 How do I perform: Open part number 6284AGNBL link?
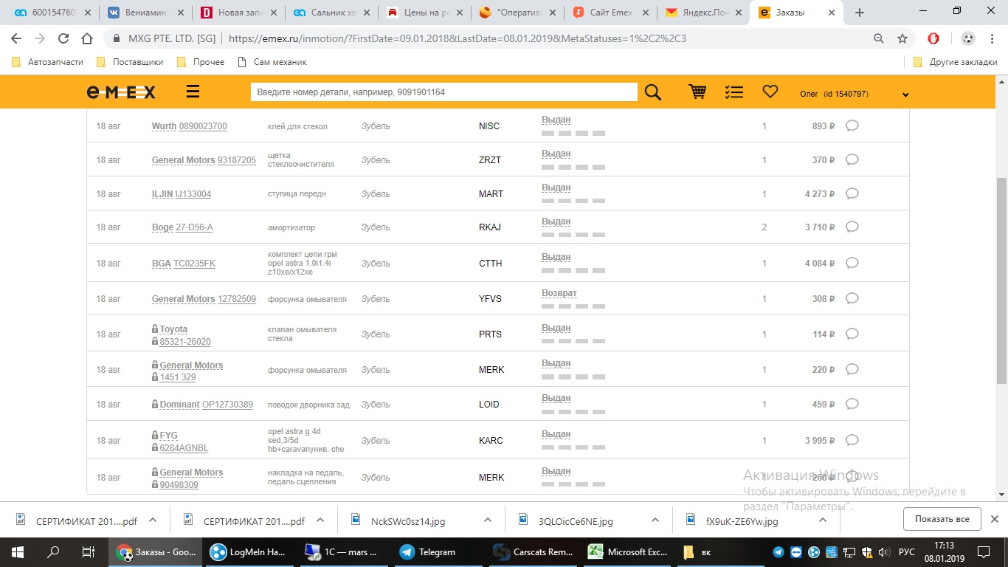pyautogui.click(x=184, y=448)
